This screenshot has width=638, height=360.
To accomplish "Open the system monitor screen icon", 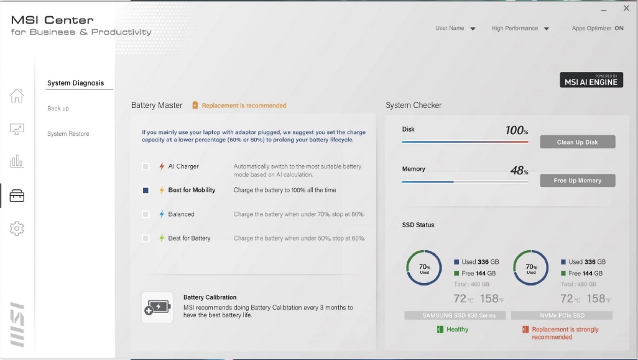I will (17, 129).
